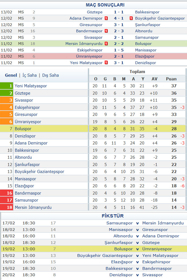This screenshot has width=187, height=280.
Task: Click red card icon beside Bandırmaspor result
Action: click(106, 31)
